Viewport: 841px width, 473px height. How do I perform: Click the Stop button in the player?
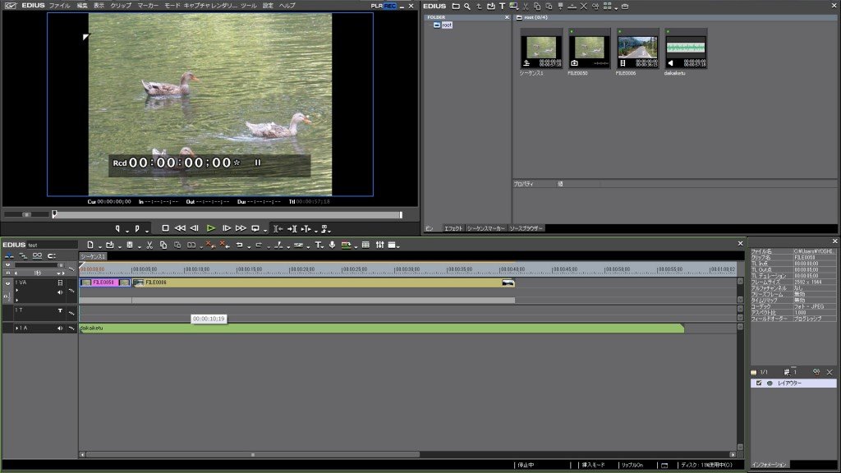tap(165, 228)
